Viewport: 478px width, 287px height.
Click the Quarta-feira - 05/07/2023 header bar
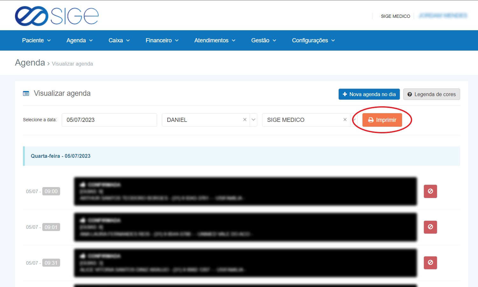click(x=241, y=156)
